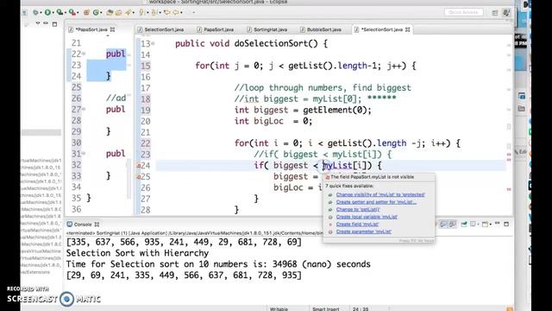Close the *PapaSort.java left editor tab
The width and height of the screenshot is (552, 311).
112,29
